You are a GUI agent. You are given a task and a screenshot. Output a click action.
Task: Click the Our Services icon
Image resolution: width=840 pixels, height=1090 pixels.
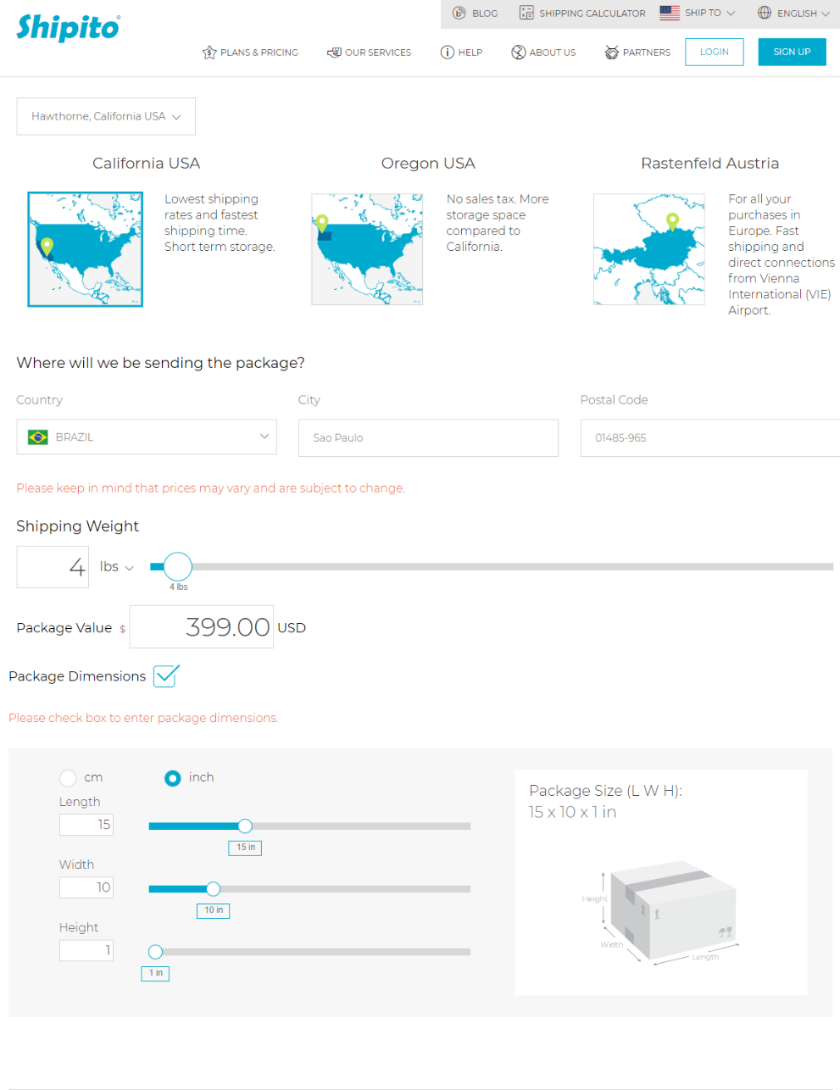(x=334, y=53)
